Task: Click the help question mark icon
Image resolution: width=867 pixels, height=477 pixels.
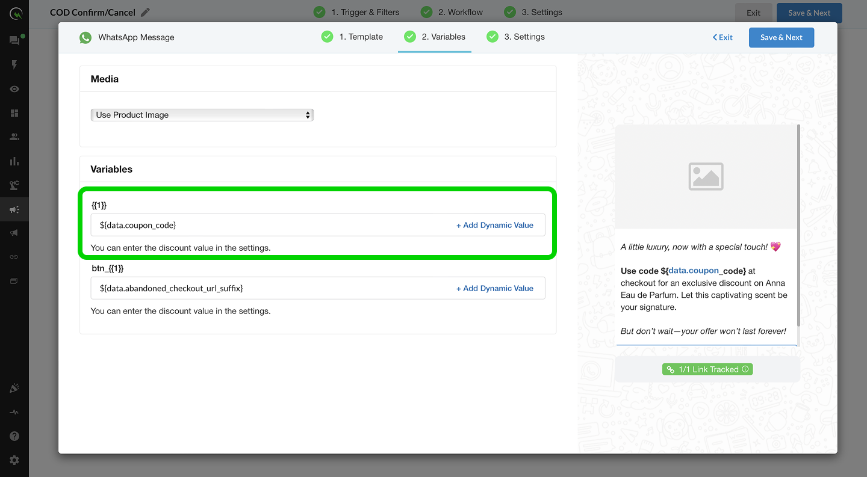Action: tap(14, 436)
